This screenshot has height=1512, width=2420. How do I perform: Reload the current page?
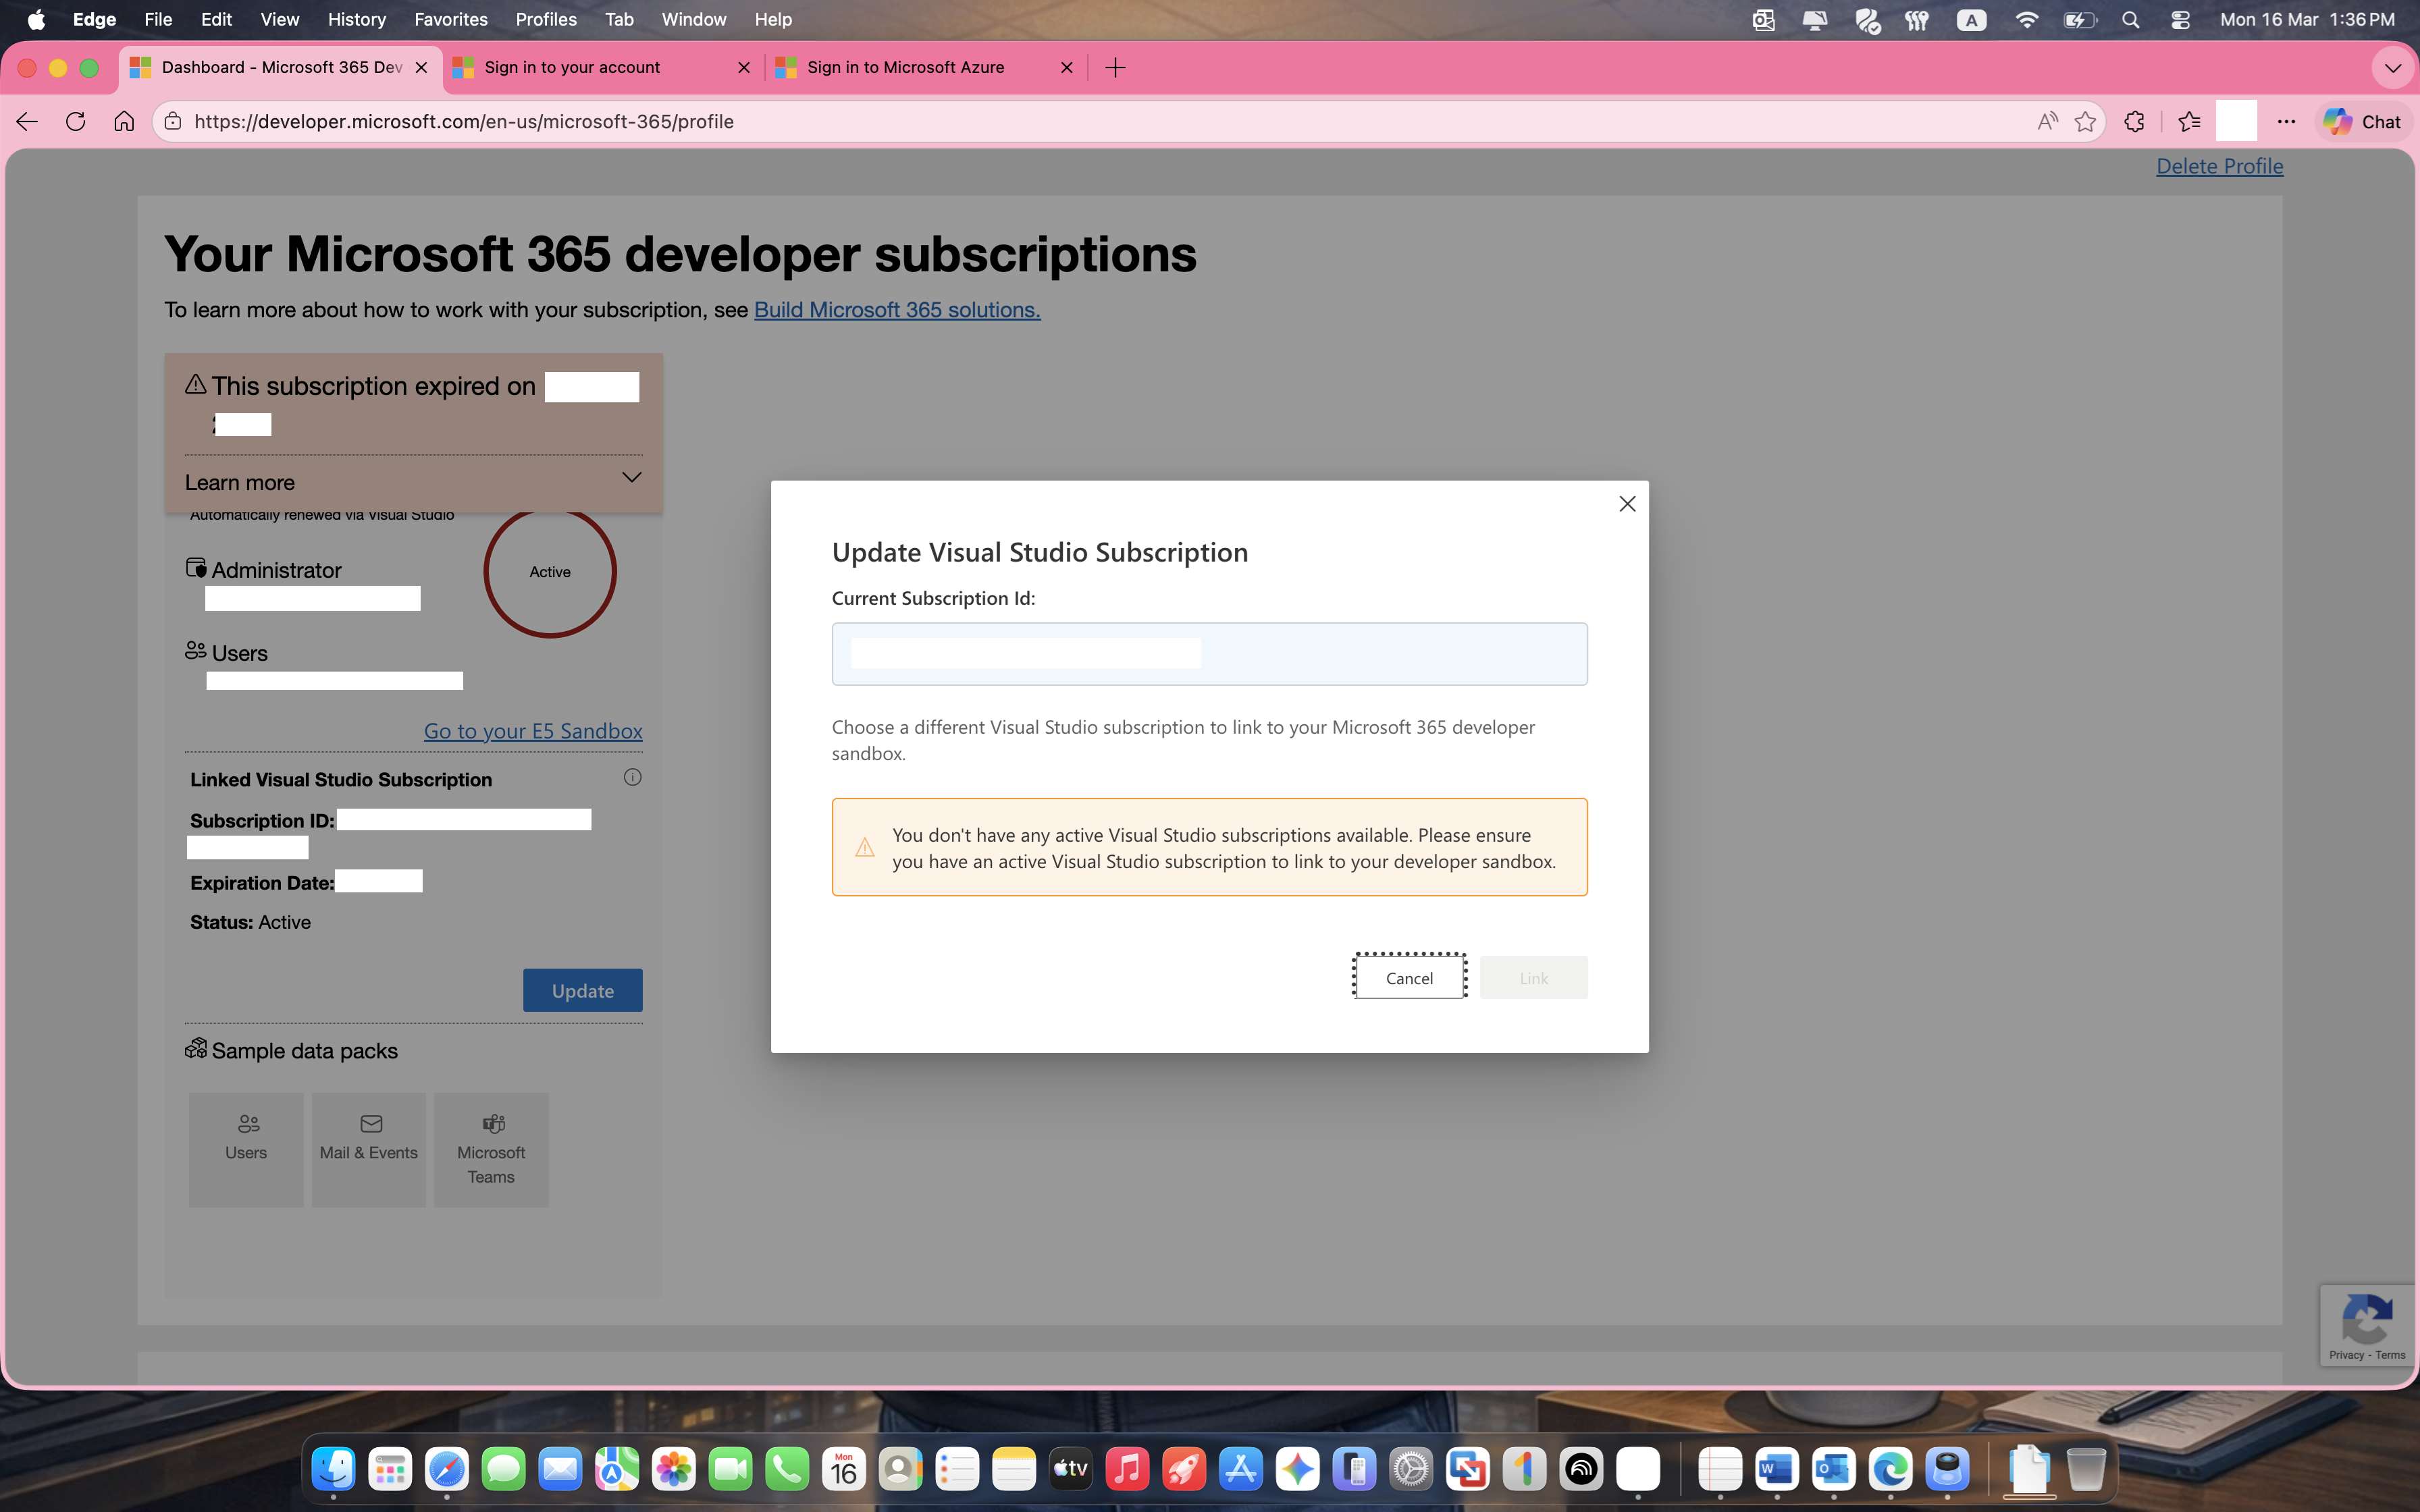click(x=75, y=122)
